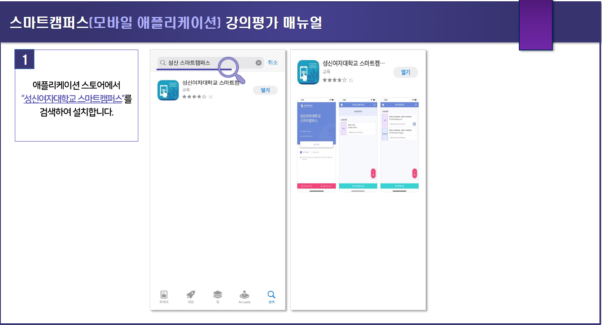This screenshot has height=325, width=602.
Task: Tap the app icon on detail page
Action: click(308, 72)
